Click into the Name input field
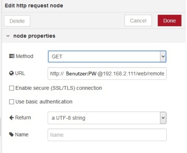The width and height of the screenshot is (187, 153). [107, 135]
